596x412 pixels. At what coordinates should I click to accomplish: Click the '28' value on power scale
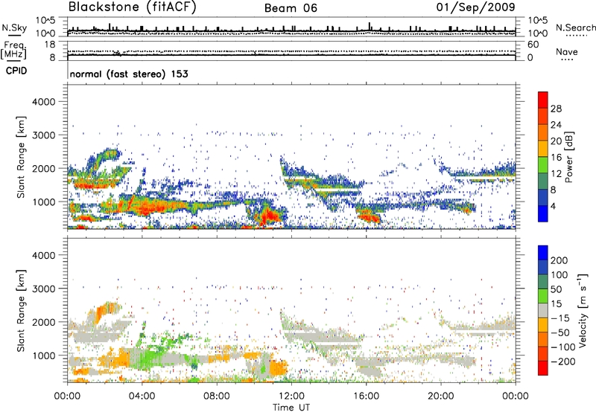(556, 109)
